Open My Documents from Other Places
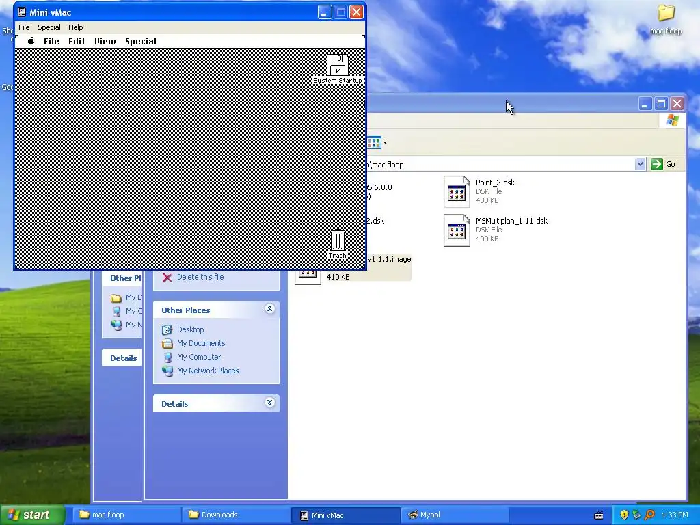 (x=201, y=343)
